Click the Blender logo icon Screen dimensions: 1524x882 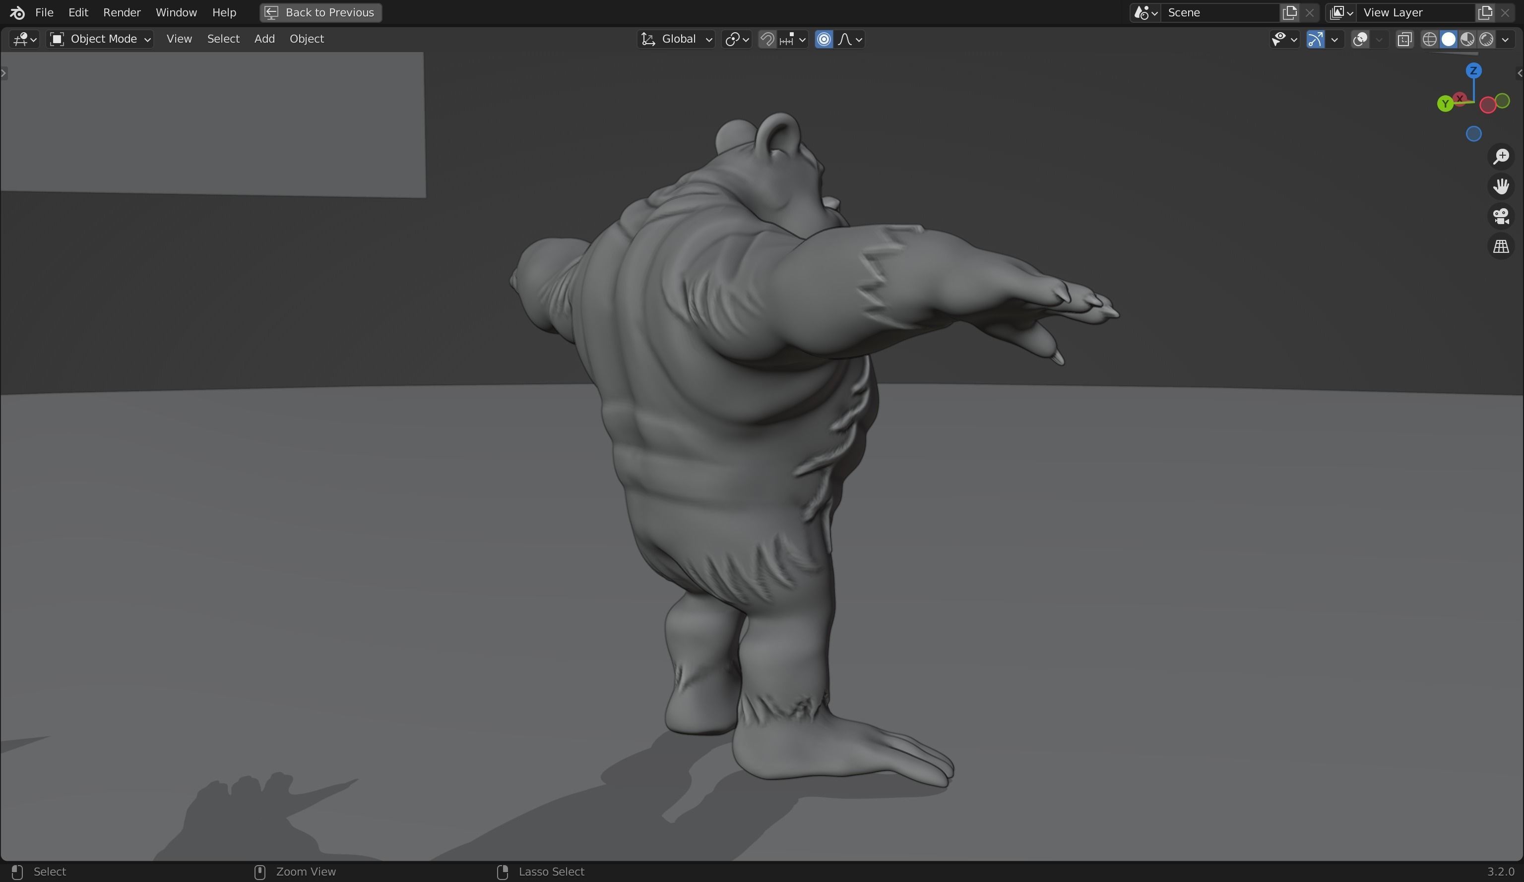17,13
